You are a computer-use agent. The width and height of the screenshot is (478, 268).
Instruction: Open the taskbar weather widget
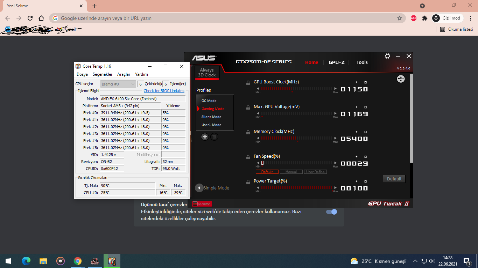379,261
